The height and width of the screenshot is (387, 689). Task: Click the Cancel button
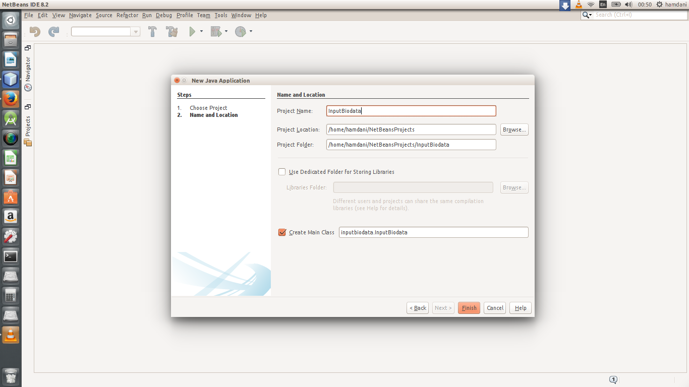coord(495,308)
